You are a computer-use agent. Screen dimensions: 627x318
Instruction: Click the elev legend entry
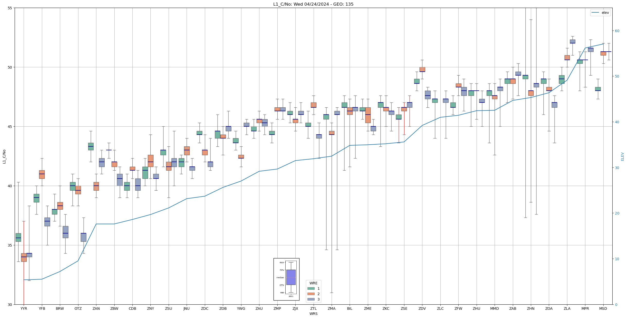(600, 13)
